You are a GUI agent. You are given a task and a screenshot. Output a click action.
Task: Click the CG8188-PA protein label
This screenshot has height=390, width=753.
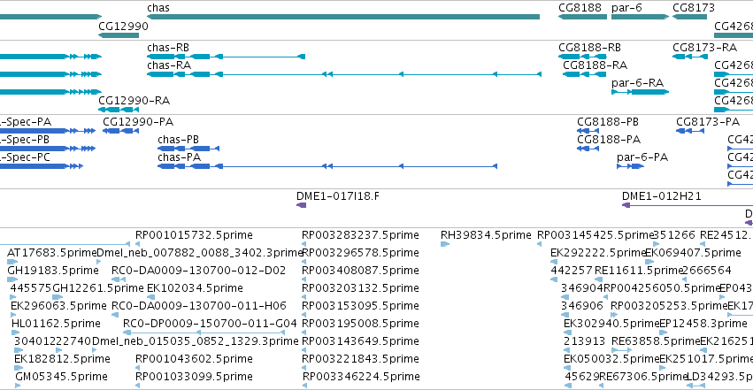[609, 140]
